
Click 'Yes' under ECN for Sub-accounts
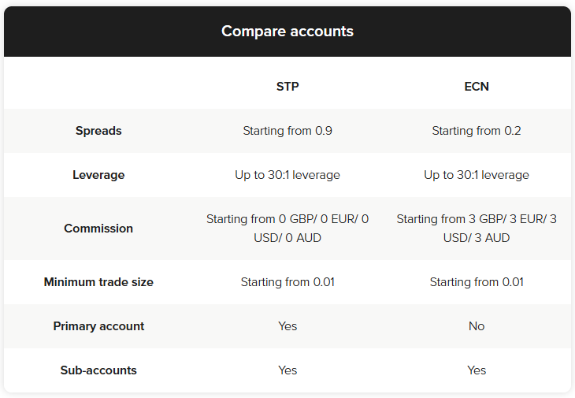tap(477, 370)
